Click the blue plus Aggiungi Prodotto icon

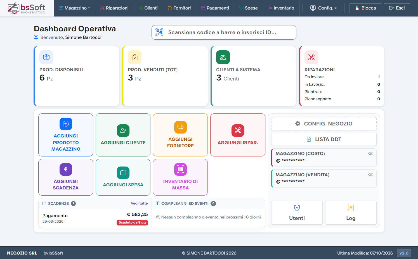coord(66,124)
